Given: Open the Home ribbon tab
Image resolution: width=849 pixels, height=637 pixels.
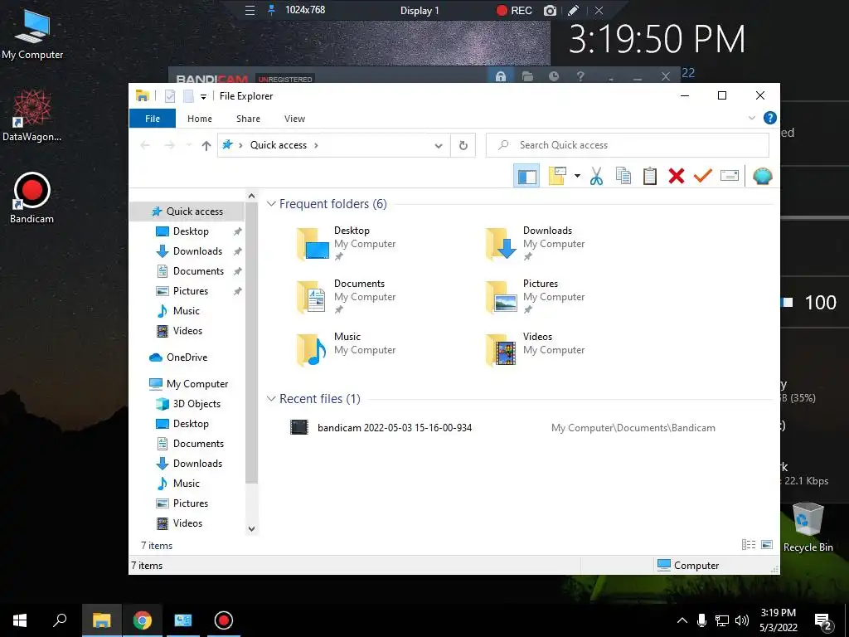Looking at the screenshot, I should 199,119.
